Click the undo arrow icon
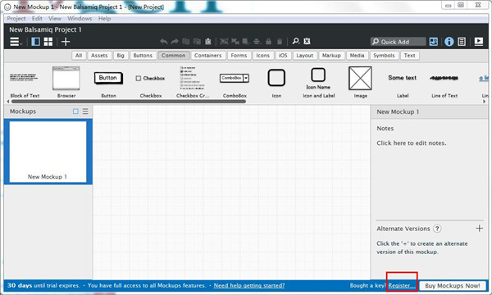This screenshot has height=295, width=492. (164, 41)
